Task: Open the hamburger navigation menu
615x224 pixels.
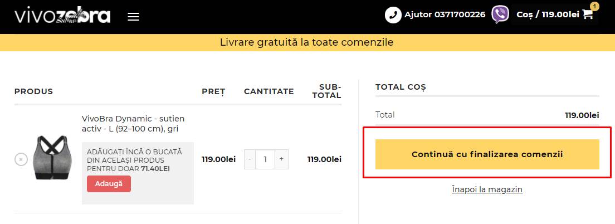Action: click(133, 17)
